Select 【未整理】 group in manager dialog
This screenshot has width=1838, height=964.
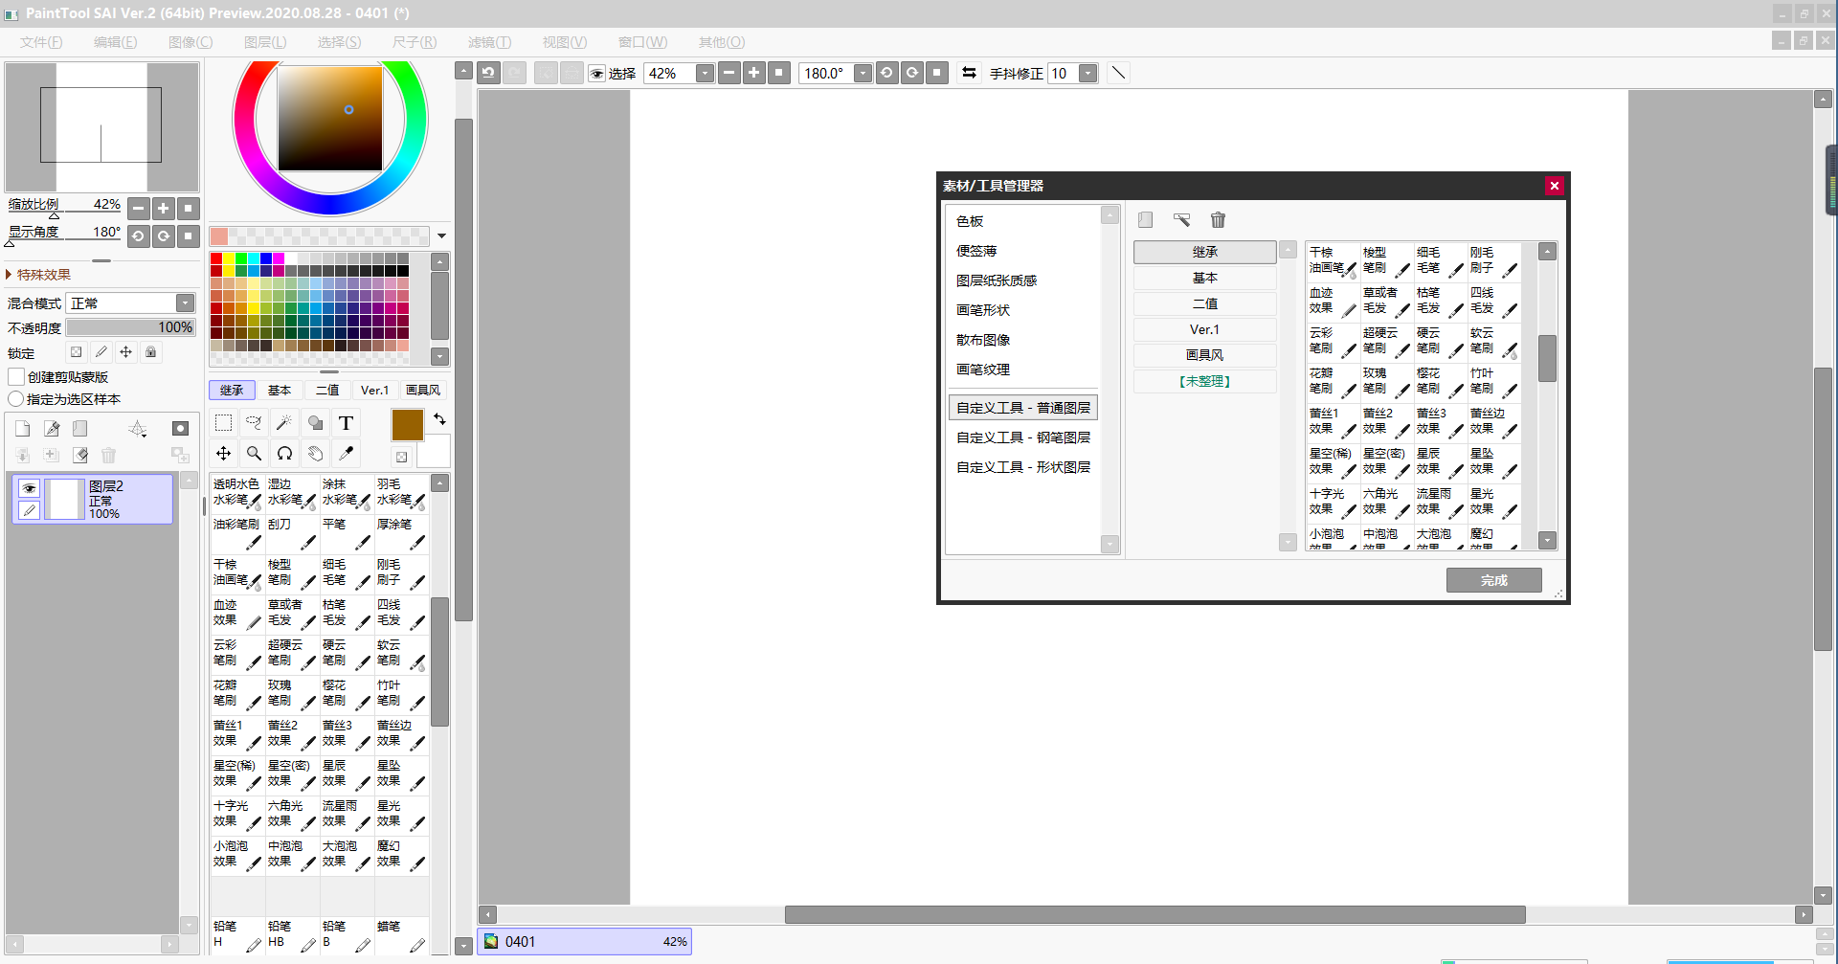[x=1204, y=381]
